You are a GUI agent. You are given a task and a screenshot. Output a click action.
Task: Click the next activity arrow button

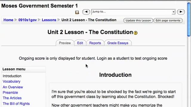pyautogui.click(x=181, y=12)
